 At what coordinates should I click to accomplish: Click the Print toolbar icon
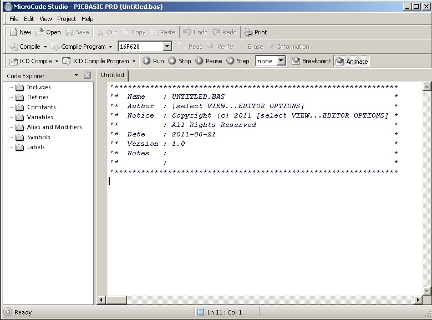pos(249,32)
